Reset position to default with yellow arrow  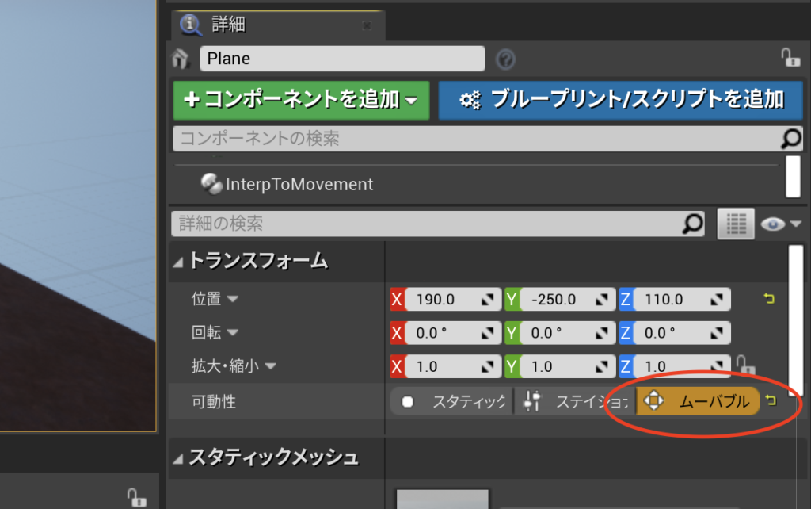tap(768, 299)
